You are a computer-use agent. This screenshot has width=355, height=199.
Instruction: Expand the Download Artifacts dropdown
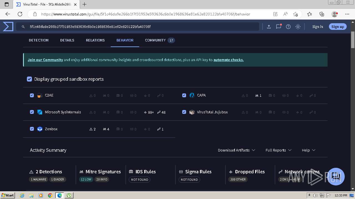237,150
